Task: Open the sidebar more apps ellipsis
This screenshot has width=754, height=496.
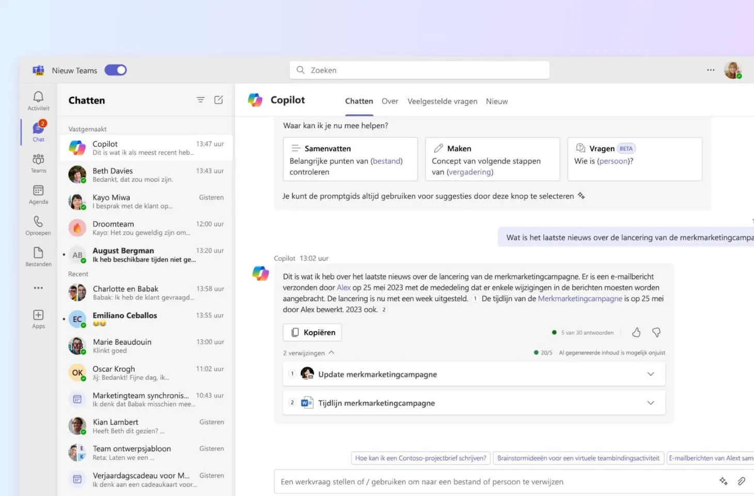Action: coord(38,288)
